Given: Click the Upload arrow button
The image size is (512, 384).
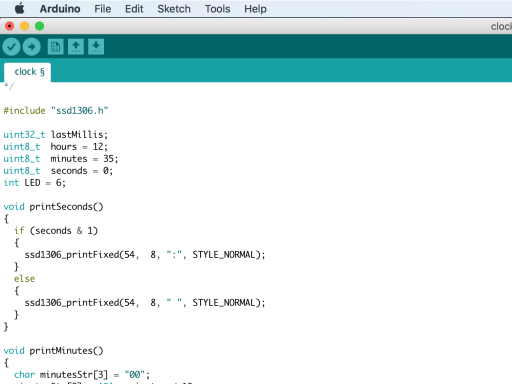Looking at the screenshot, I should click(x=31, y=46).
